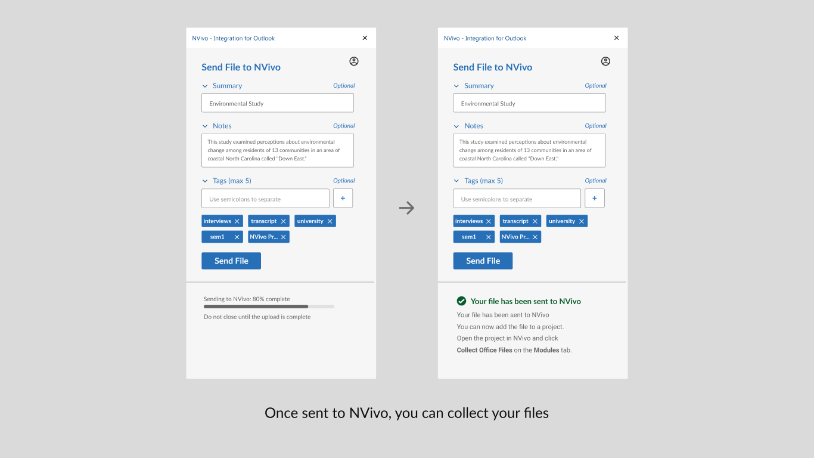Click the green success checkmark icon

coord(461,301)
